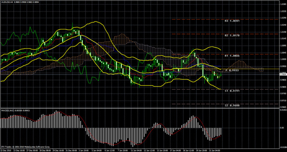This screenshot has height=152, width=287.
Task: Click the 0.00 level on MACD scale
Action: tap(282, 128)
